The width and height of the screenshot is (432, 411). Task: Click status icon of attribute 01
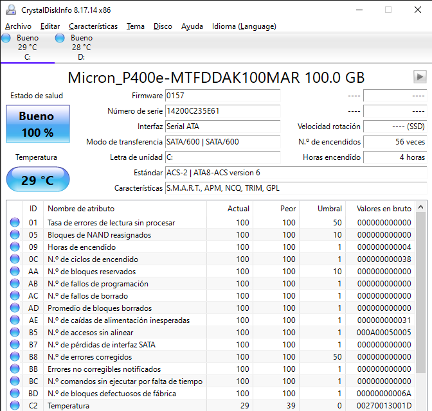tap(15, 222)
